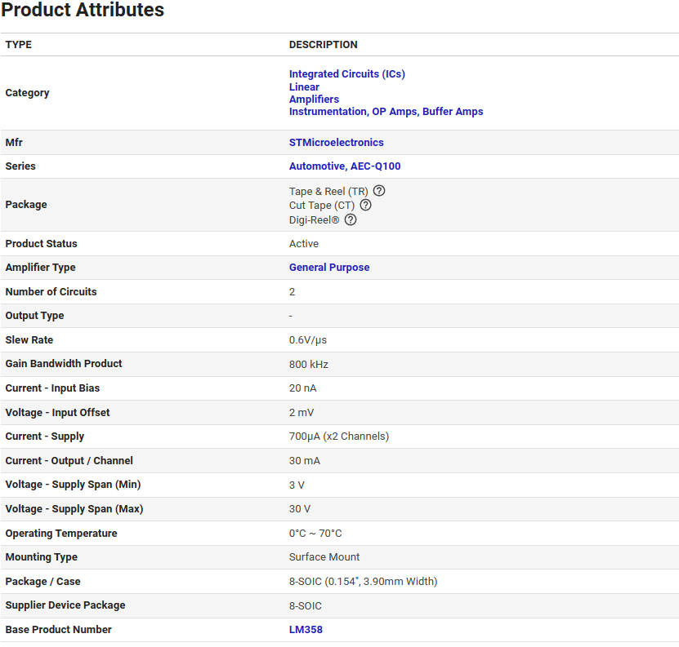This screenshot has height=647, width=679.
Task: Click the Slew Rate value 0.6V/µs
Action: pyautogui.click(x=307, y=339)
